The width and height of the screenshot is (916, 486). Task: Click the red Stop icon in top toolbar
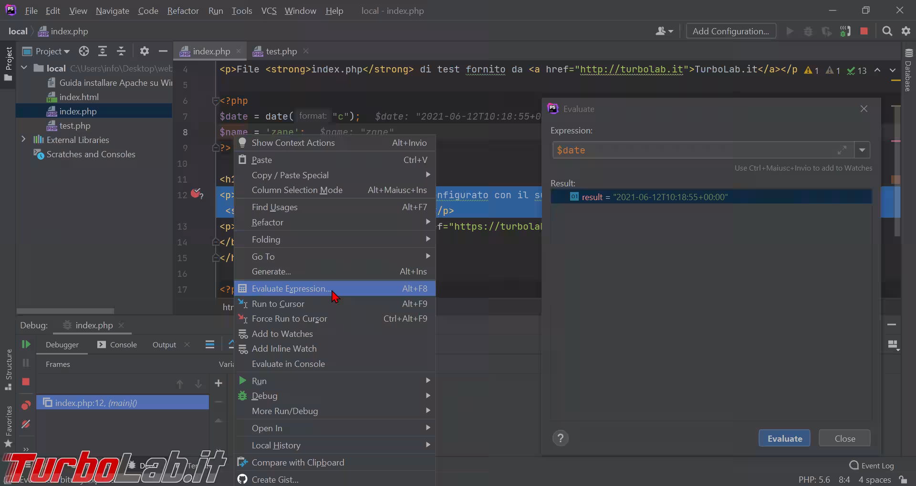click(x=864, y=31)
